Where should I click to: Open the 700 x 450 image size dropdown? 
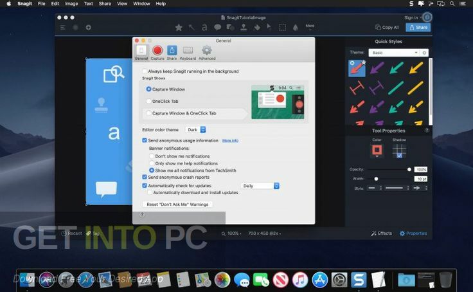(265, 233)
